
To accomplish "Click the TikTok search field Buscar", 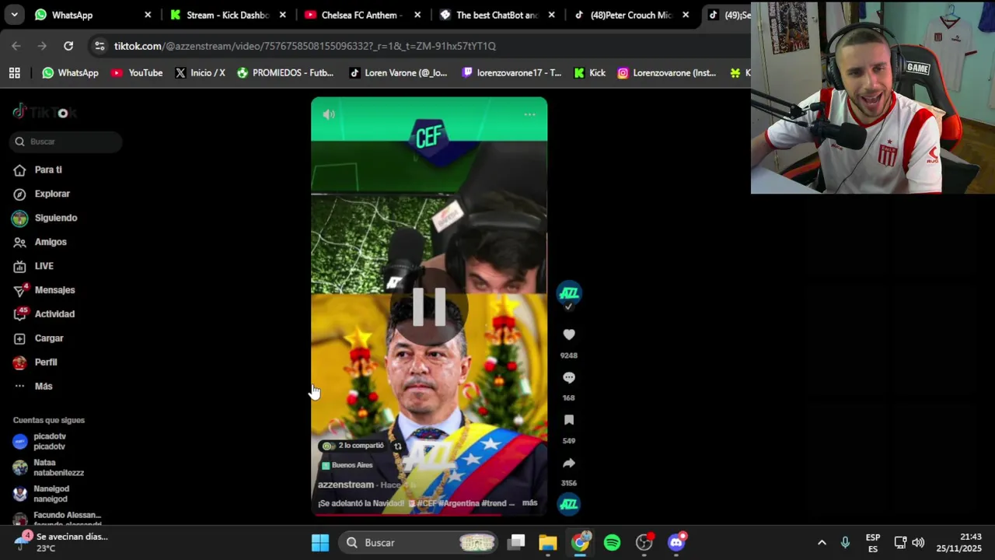I will pos(67,142).
